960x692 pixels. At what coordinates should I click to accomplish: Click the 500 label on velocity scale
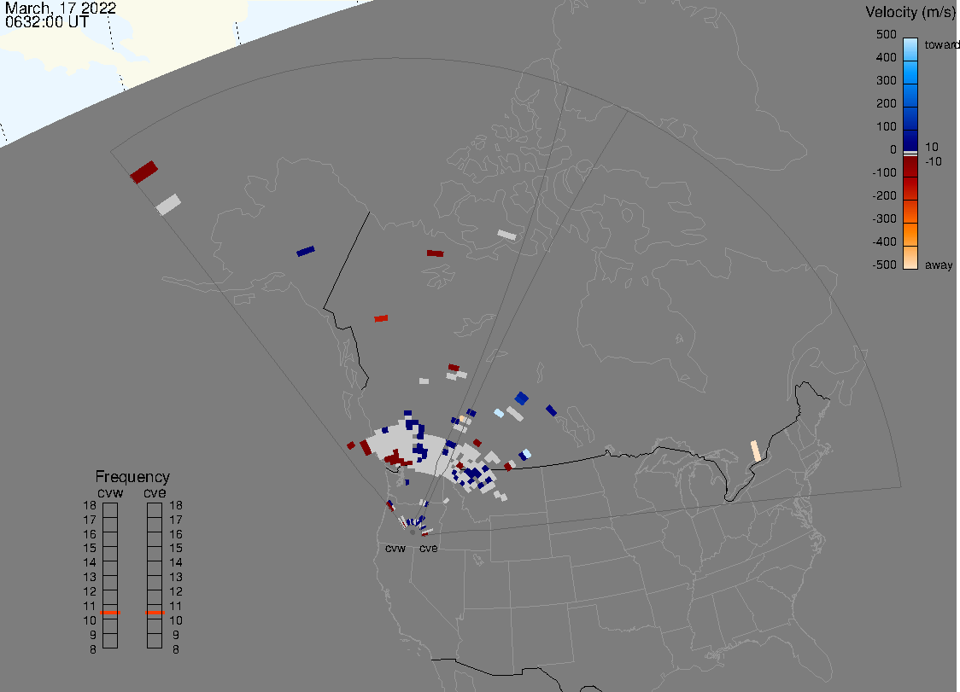[886, 34]
